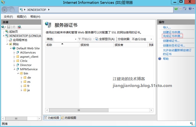This screenshot has width=196, height=127.
Task: Sort by Issued To (颁发给) column header
Action: coord(96,45)
